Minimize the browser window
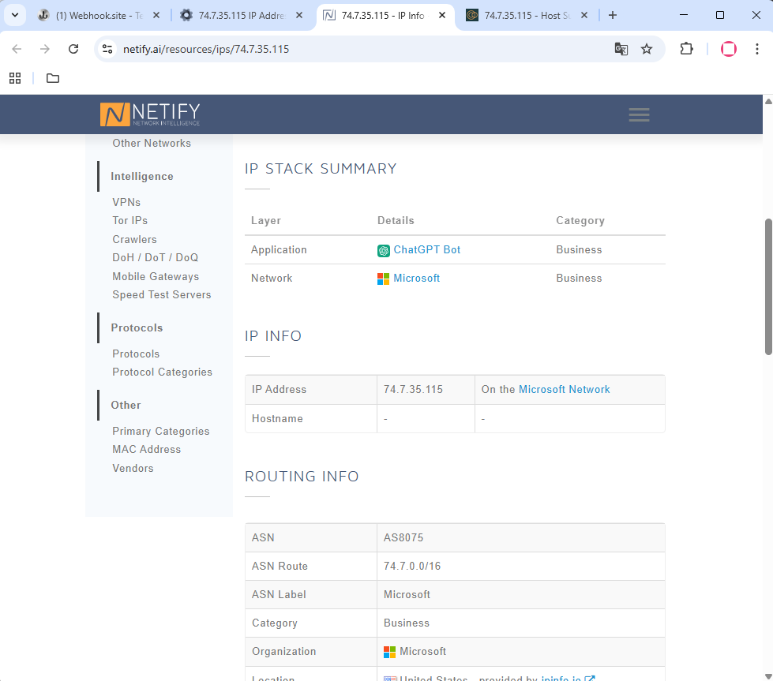The width and height of the screenshot is (773, 681). click(x=684, y=15)
